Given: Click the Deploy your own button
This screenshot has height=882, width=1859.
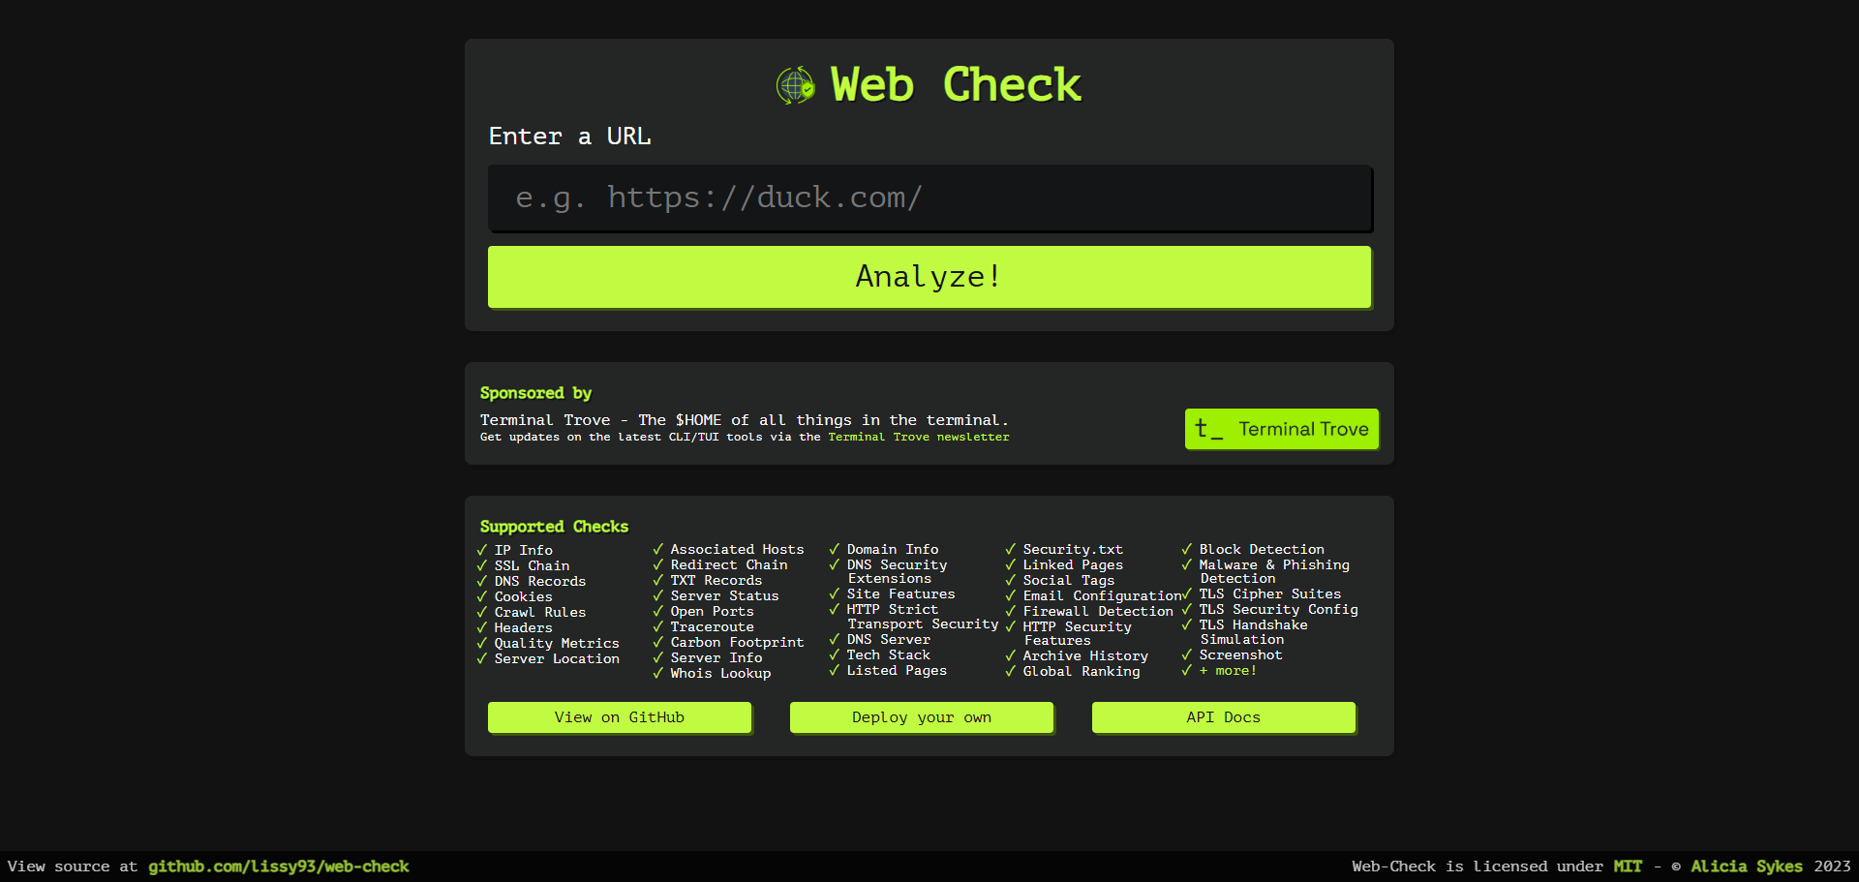Looking at the screenshot, I should point(922,717).
